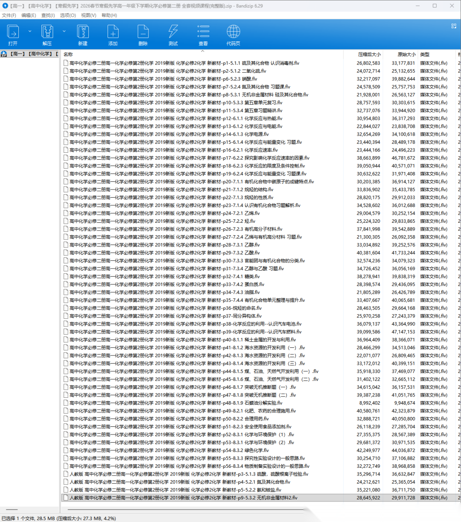This screenshot has width=461, height=522.
Task: Open the 查看 (View) list icon
Action: click(x=203, y=35)
